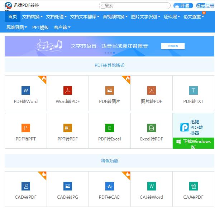This screenshot has height=208, width=215.
Task: Open the PDF转TXT tool icon
Action: pos(193,90)
